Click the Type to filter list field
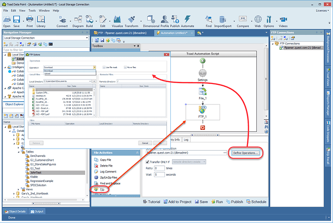 point(46,50)
